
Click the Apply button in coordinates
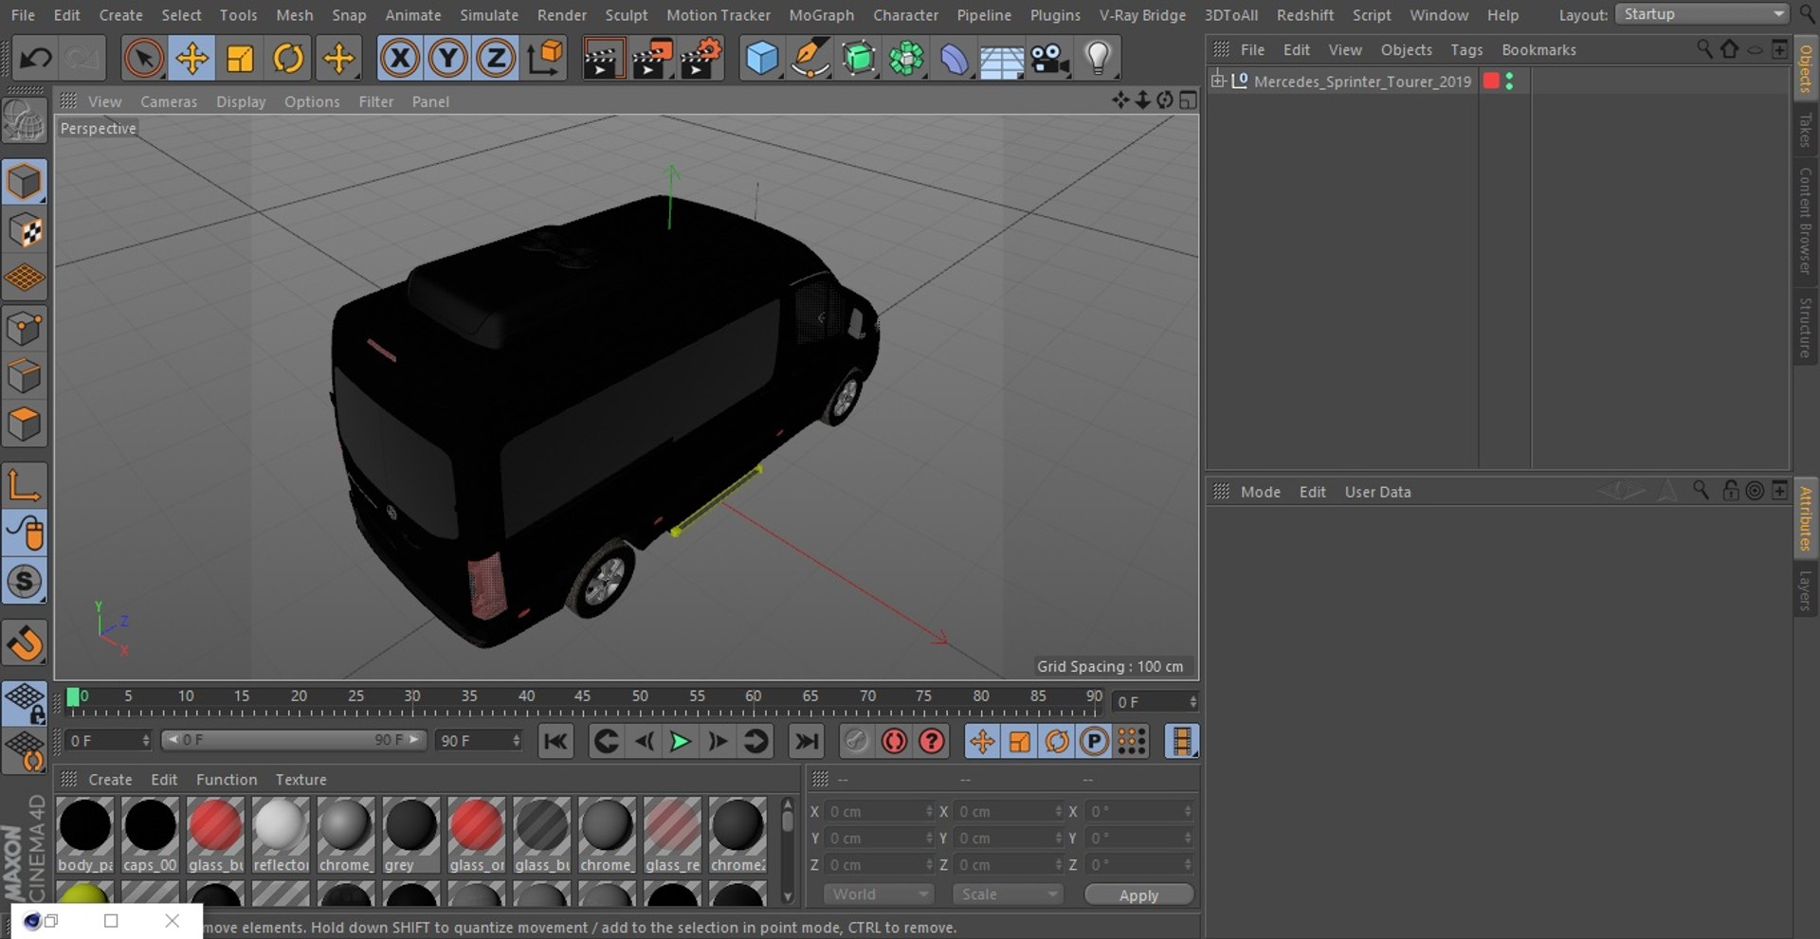(1138, 894)
